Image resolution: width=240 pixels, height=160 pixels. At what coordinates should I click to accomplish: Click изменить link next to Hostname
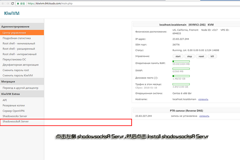click(x=203, y=99)
